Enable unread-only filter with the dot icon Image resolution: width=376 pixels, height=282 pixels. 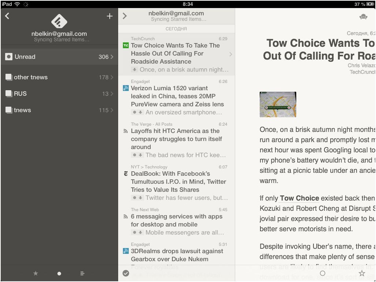pos(59,273)
